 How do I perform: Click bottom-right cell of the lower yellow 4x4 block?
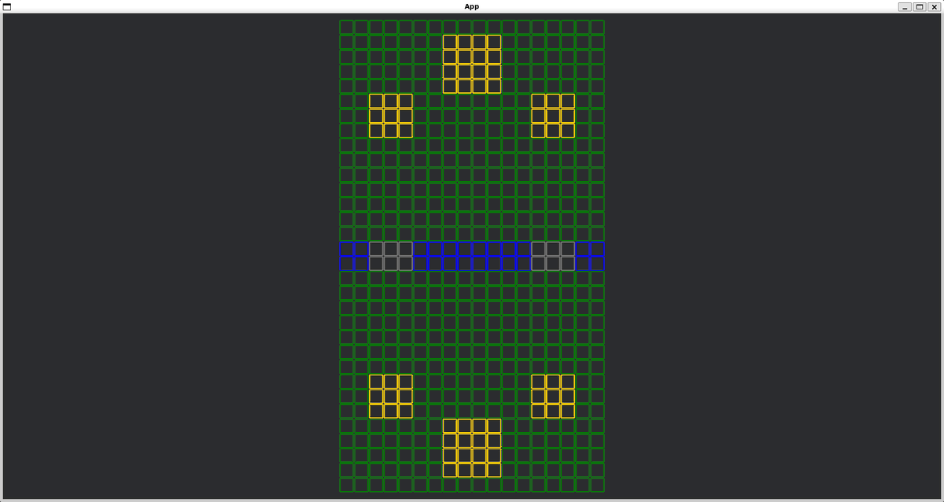494,470
